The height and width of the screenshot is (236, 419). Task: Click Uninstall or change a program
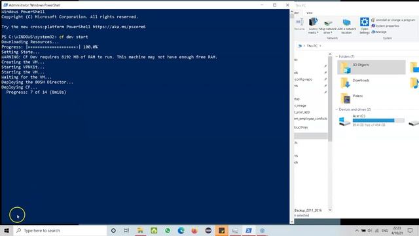[393, 20]
